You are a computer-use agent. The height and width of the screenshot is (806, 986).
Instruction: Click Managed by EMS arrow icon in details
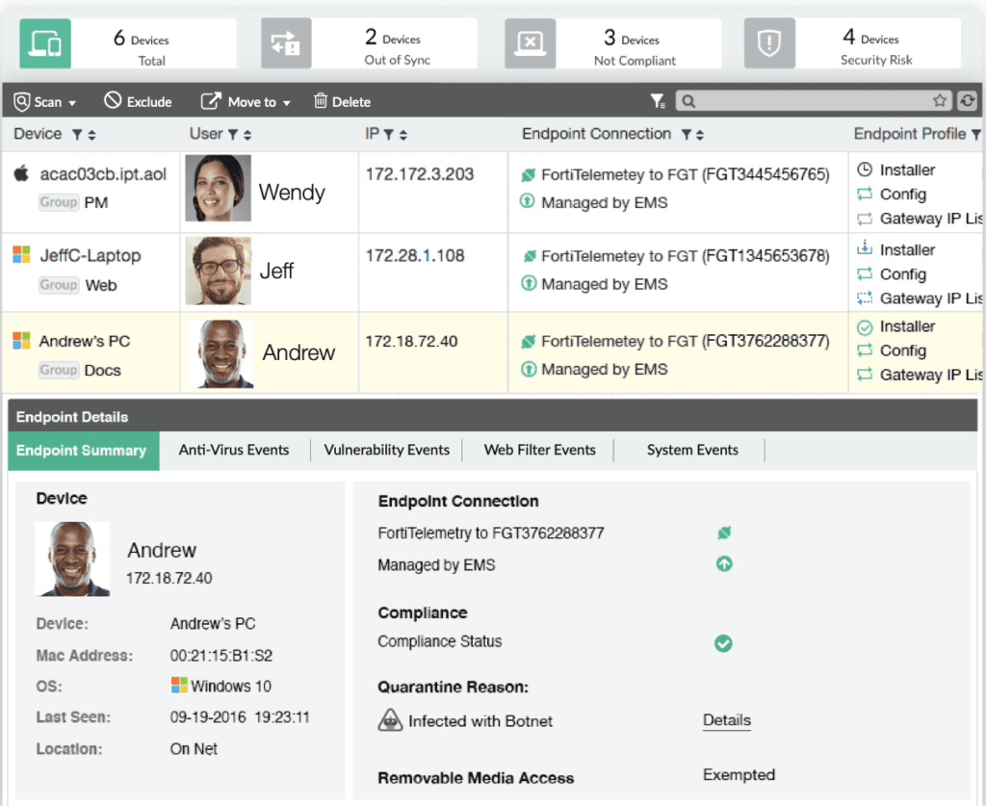724,564
